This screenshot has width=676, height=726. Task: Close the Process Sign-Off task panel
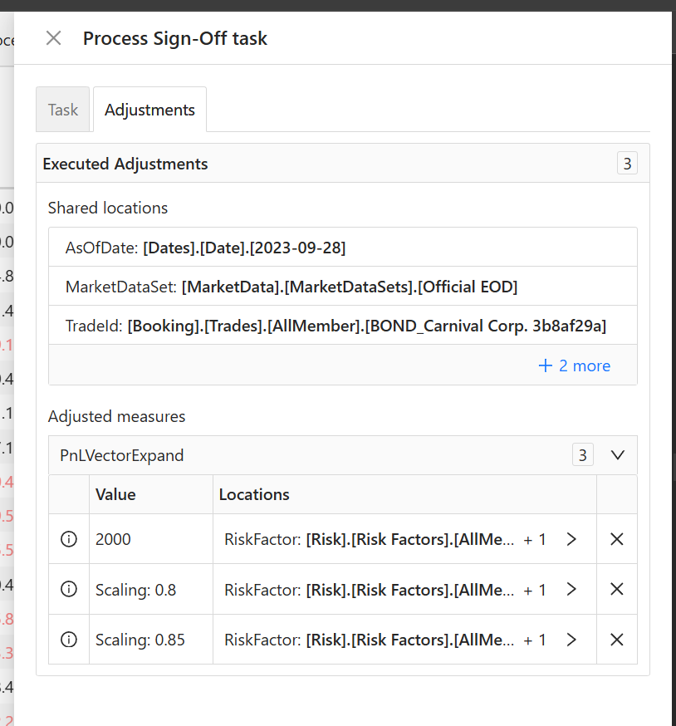coord(53,38)
